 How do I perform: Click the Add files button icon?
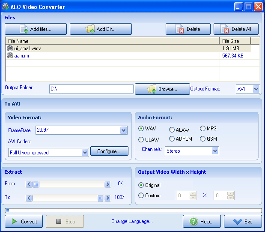tap(24, 29)
